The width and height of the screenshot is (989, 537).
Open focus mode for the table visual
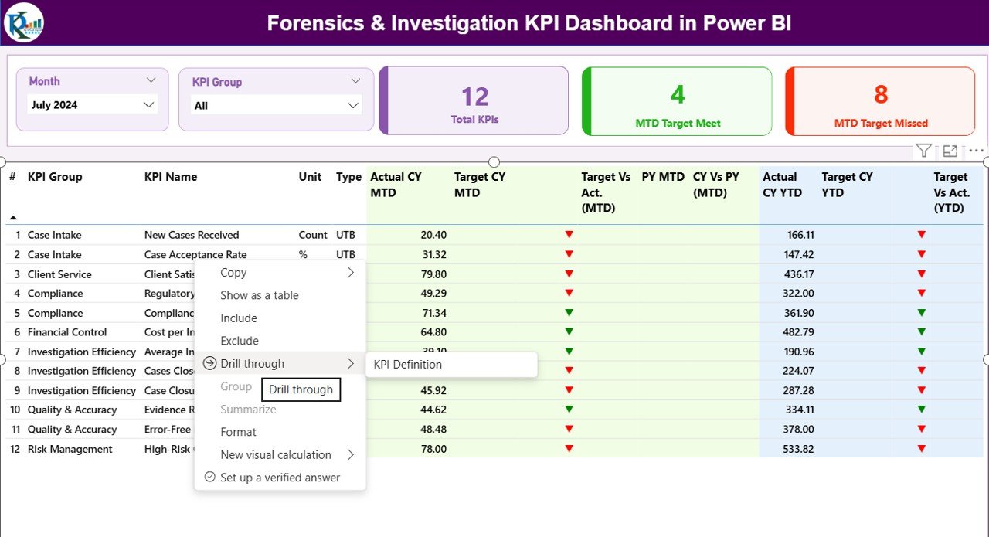coord(950,151)
